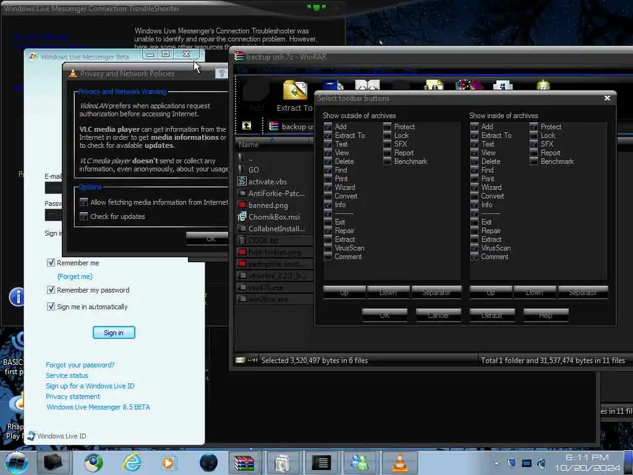Click the volume speaker icon in system tray
Viewport: 633px width, 475px height.
[x=542, y=463]
